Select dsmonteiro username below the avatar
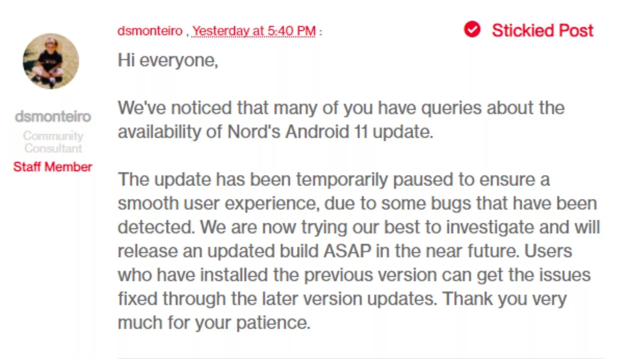 pyautogui.click(x=53, y=116)
